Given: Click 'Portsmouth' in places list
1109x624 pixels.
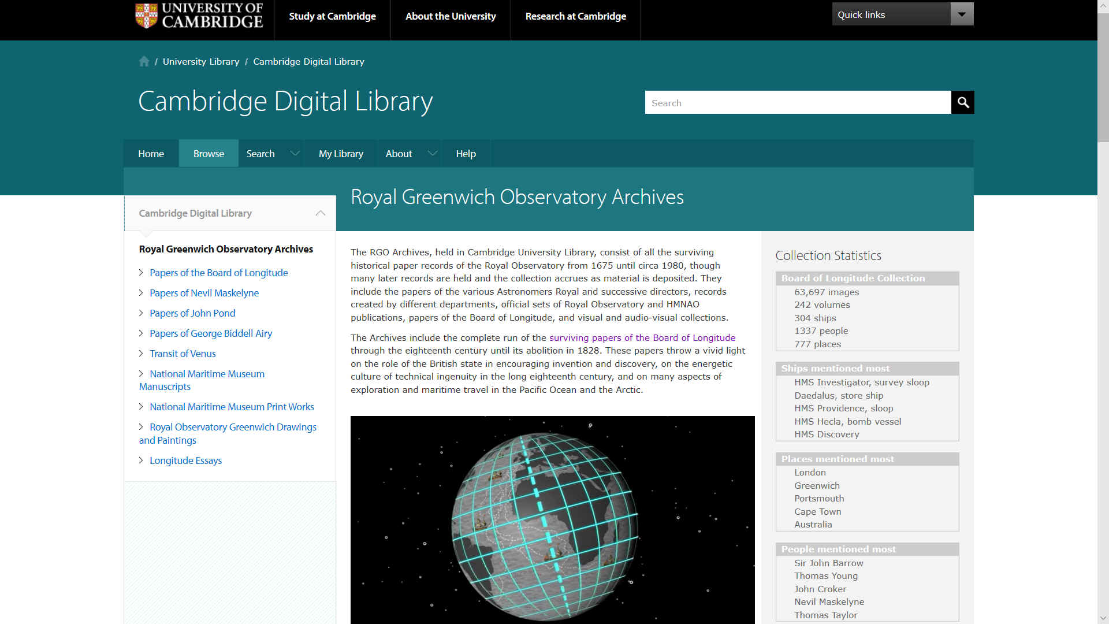Looking at the screenshot, I should pos(819,499).
